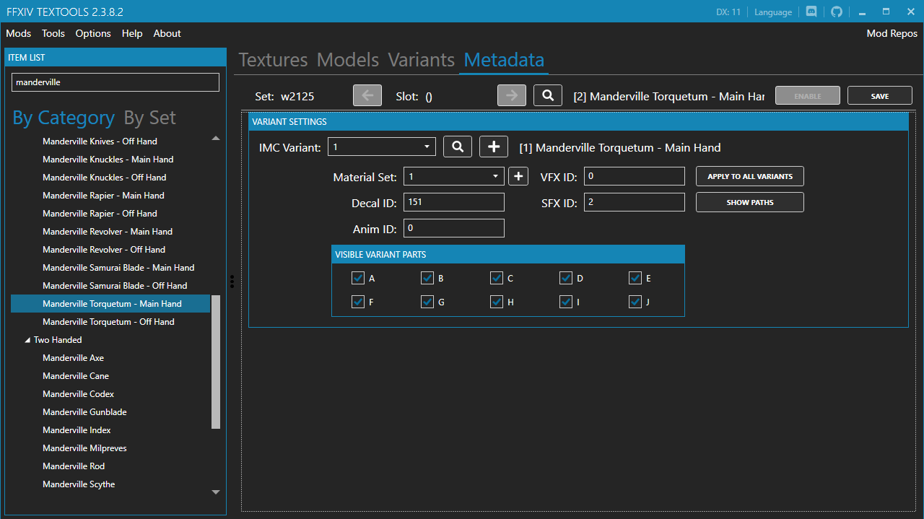
Task: Toggle visible variant part J
Action: click(635, 302)
